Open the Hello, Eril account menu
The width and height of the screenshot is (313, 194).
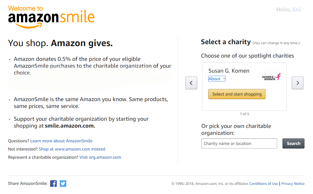pos(290,9)
